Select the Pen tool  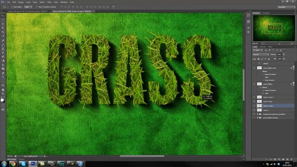[x=3, y=73]
